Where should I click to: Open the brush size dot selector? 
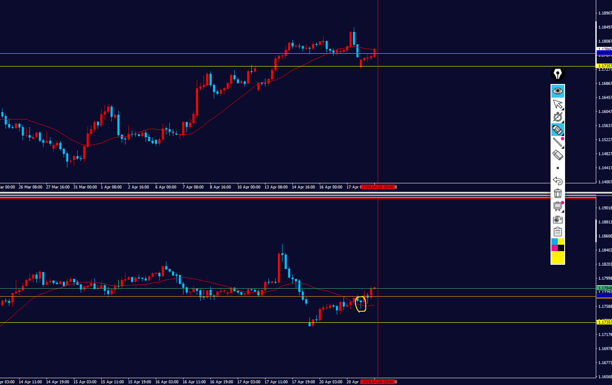click(x=557, y=168)
